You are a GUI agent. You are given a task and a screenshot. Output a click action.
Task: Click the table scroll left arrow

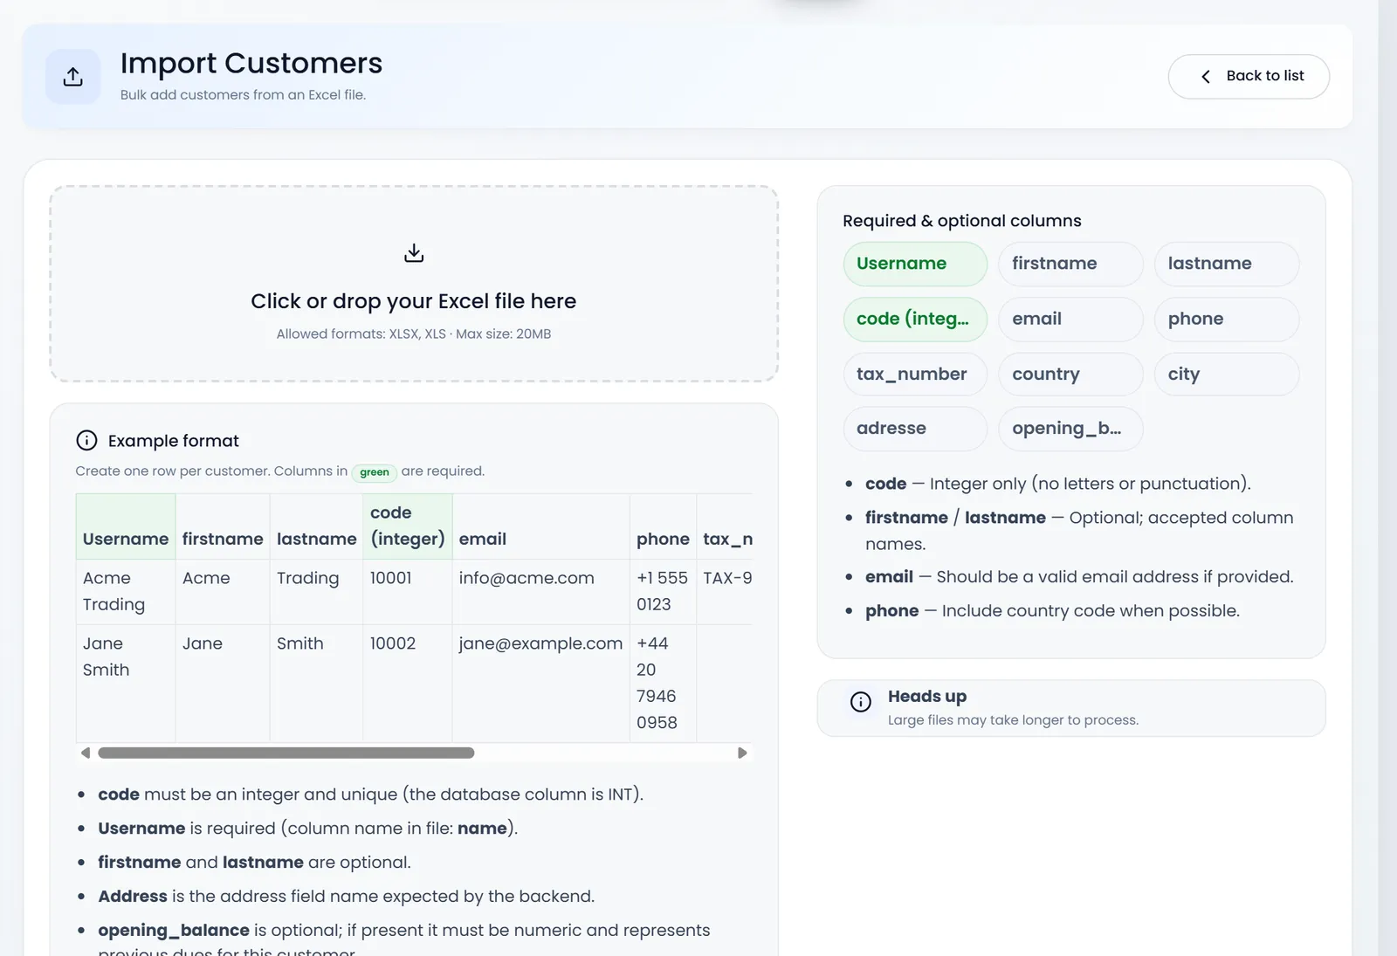(x=85, y=753)
